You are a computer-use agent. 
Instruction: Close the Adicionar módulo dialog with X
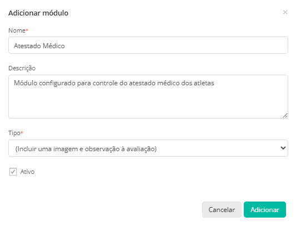[x=285, y=12]
